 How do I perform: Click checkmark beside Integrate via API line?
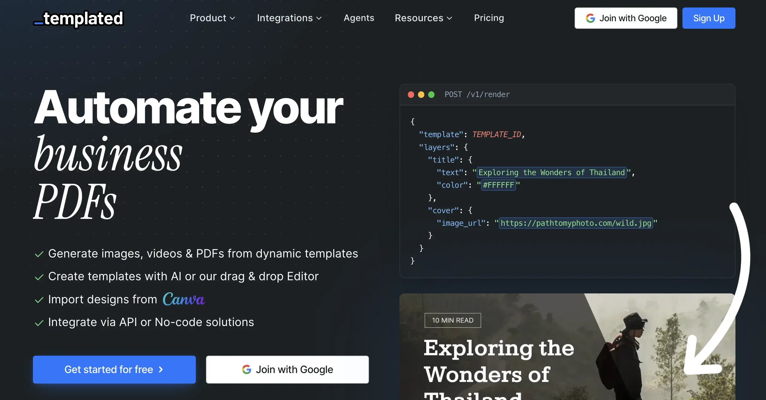pyautogui.click(x=39, y=323)
